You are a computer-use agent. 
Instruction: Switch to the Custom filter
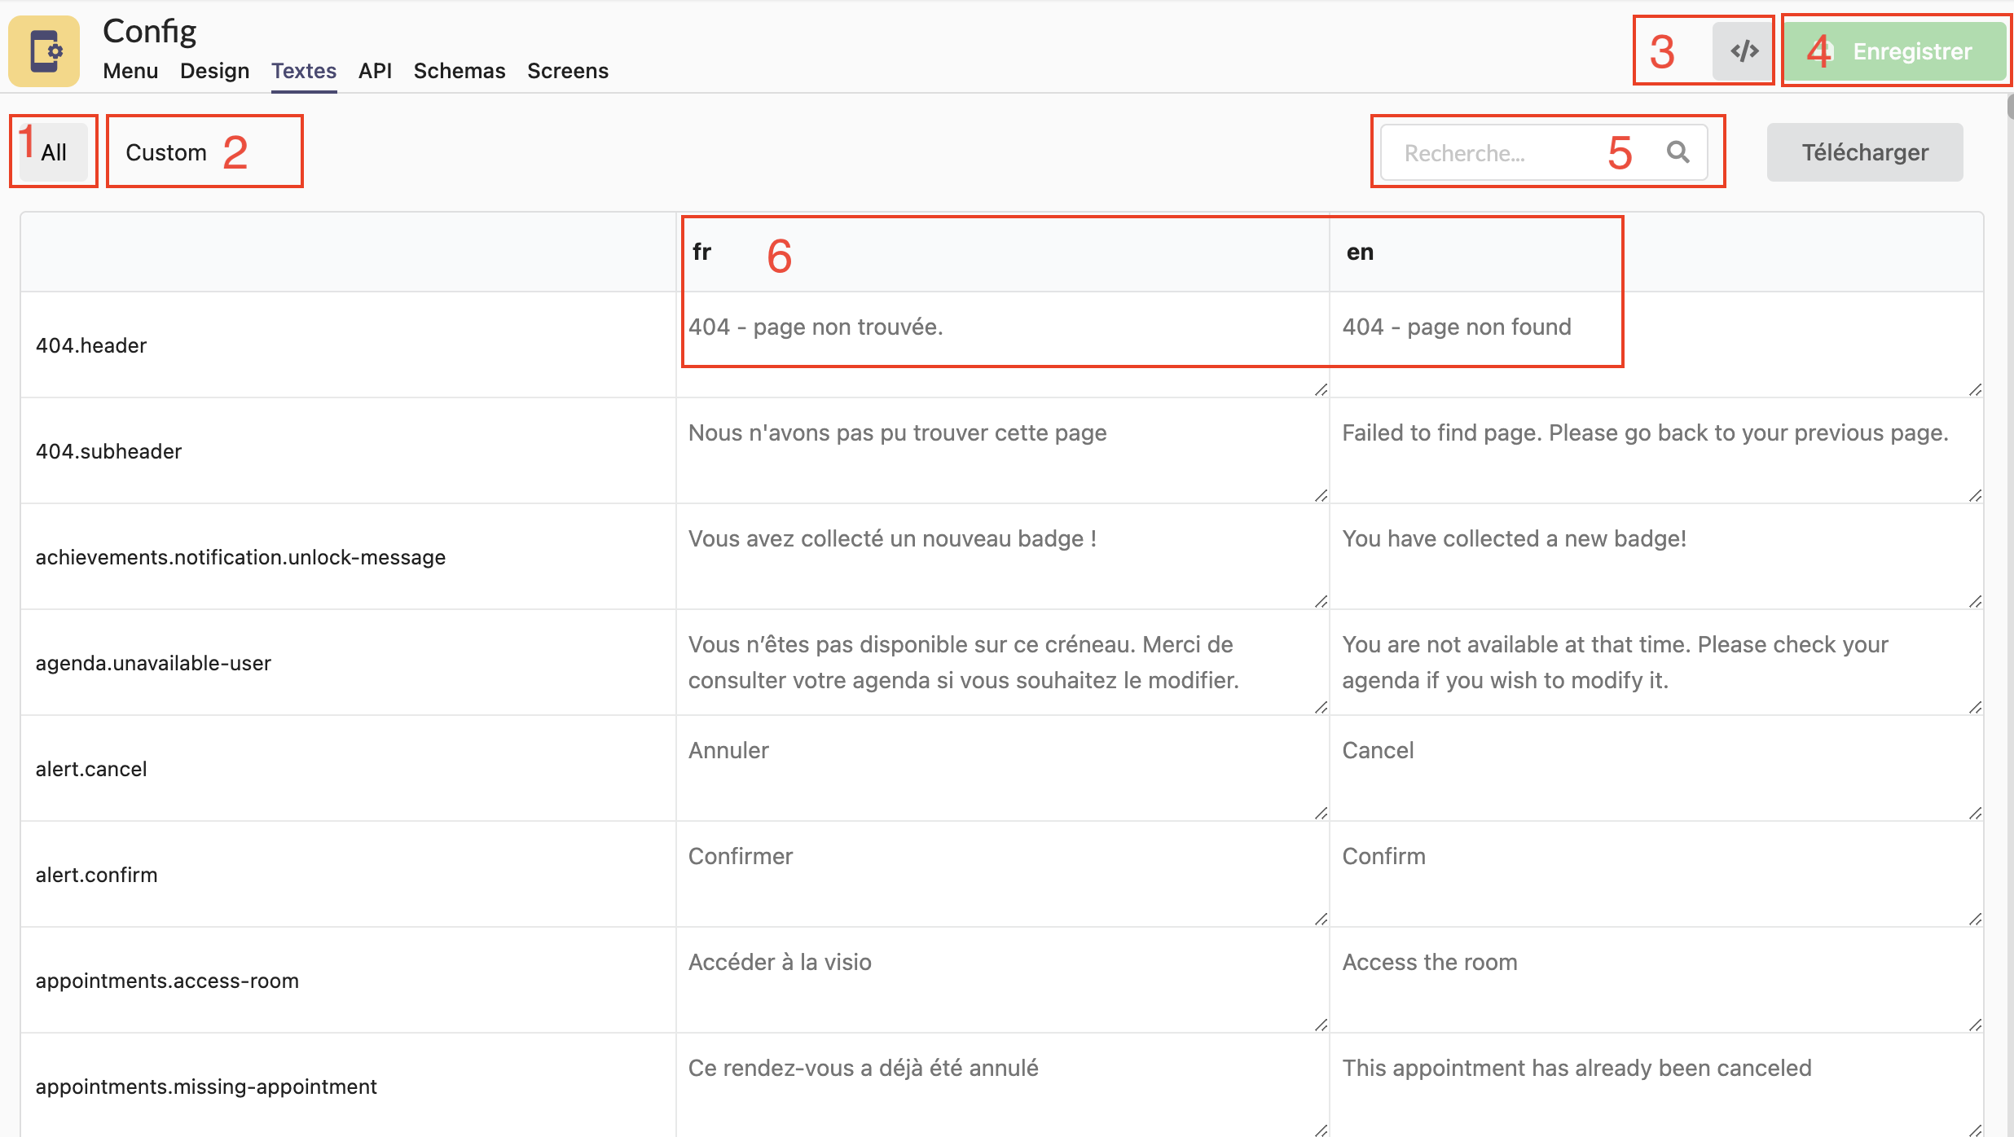pos(166,152)
